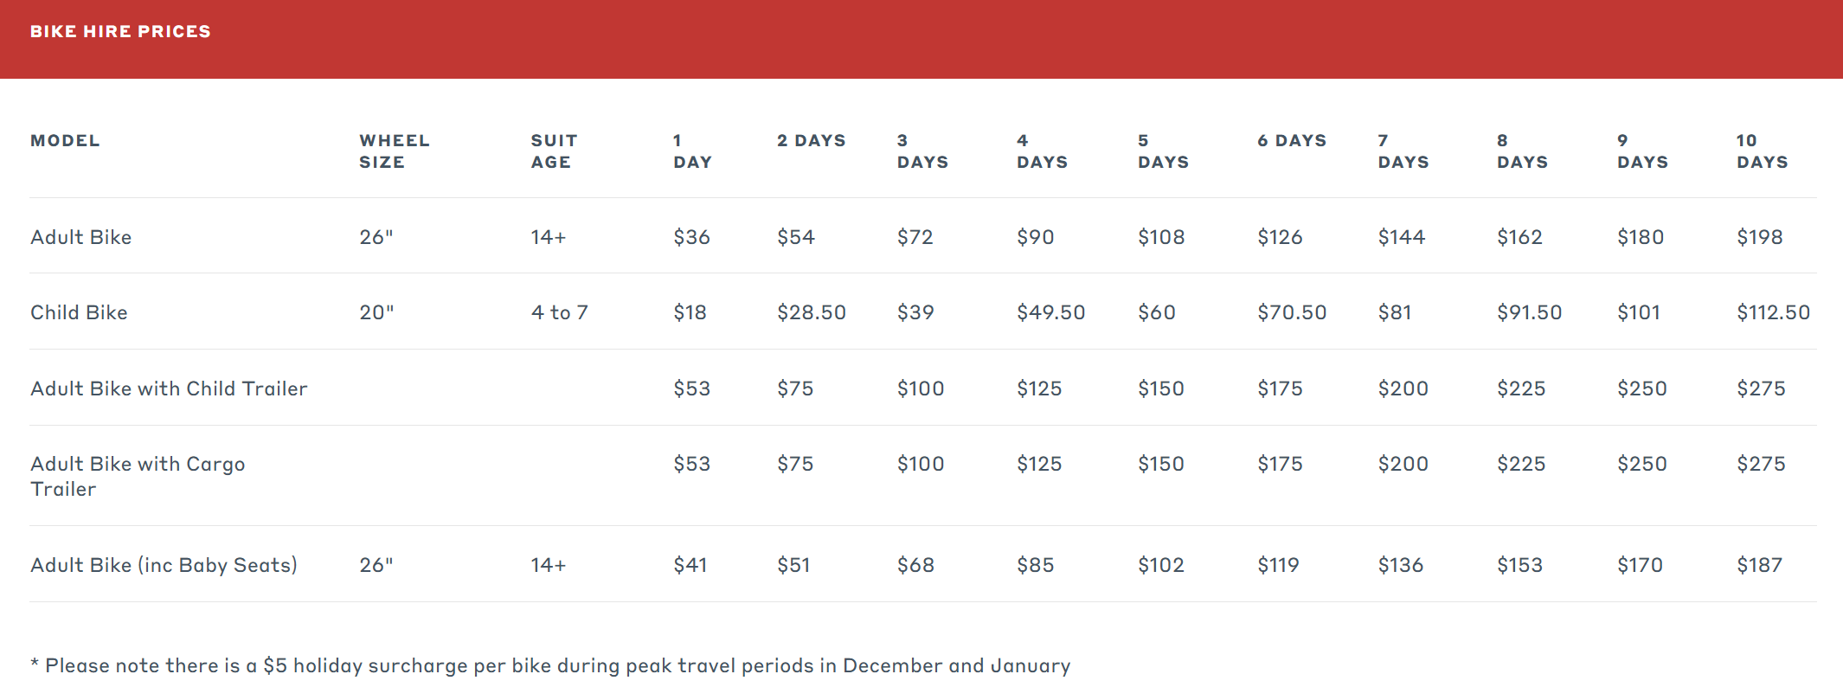The height and width of the screenshot is (687, 1843).
Task: Click Adult Bike with Cargo Trailer label
Action: (x=138, y=476)
